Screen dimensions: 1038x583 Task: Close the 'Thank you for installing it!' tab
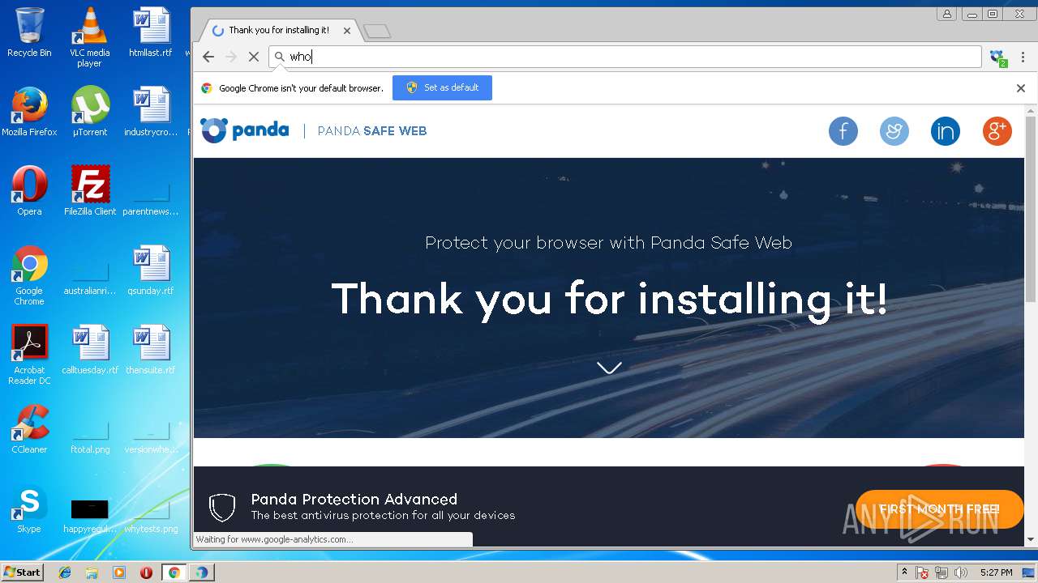(x=347, y=31)
